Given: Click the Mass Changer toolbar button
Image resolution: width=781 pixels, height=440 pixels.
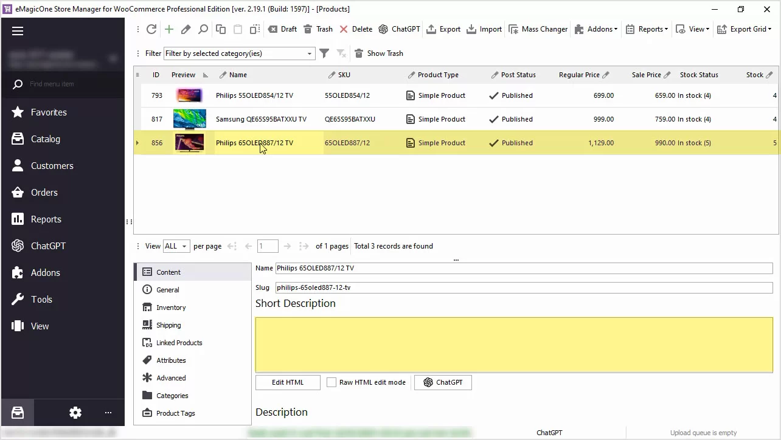Looking at the screenshot, I should coord(538,29).
